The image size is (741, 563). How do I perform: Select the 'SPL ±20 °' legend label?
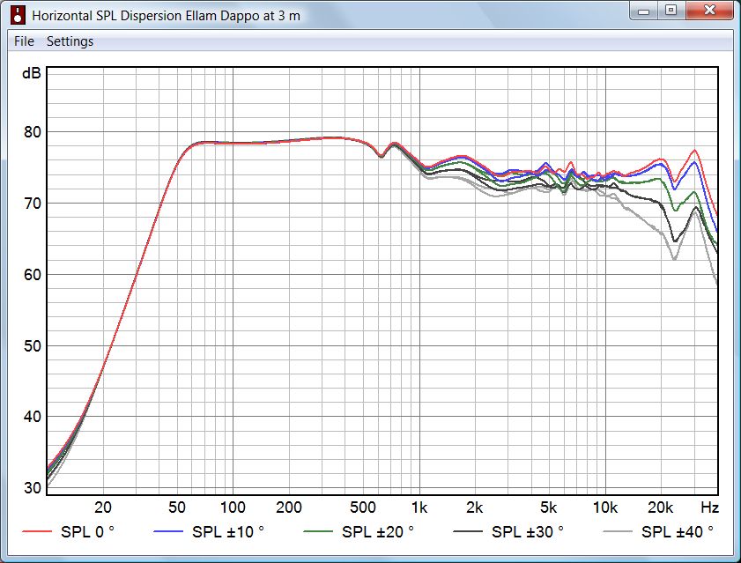(x=378, y=532)
